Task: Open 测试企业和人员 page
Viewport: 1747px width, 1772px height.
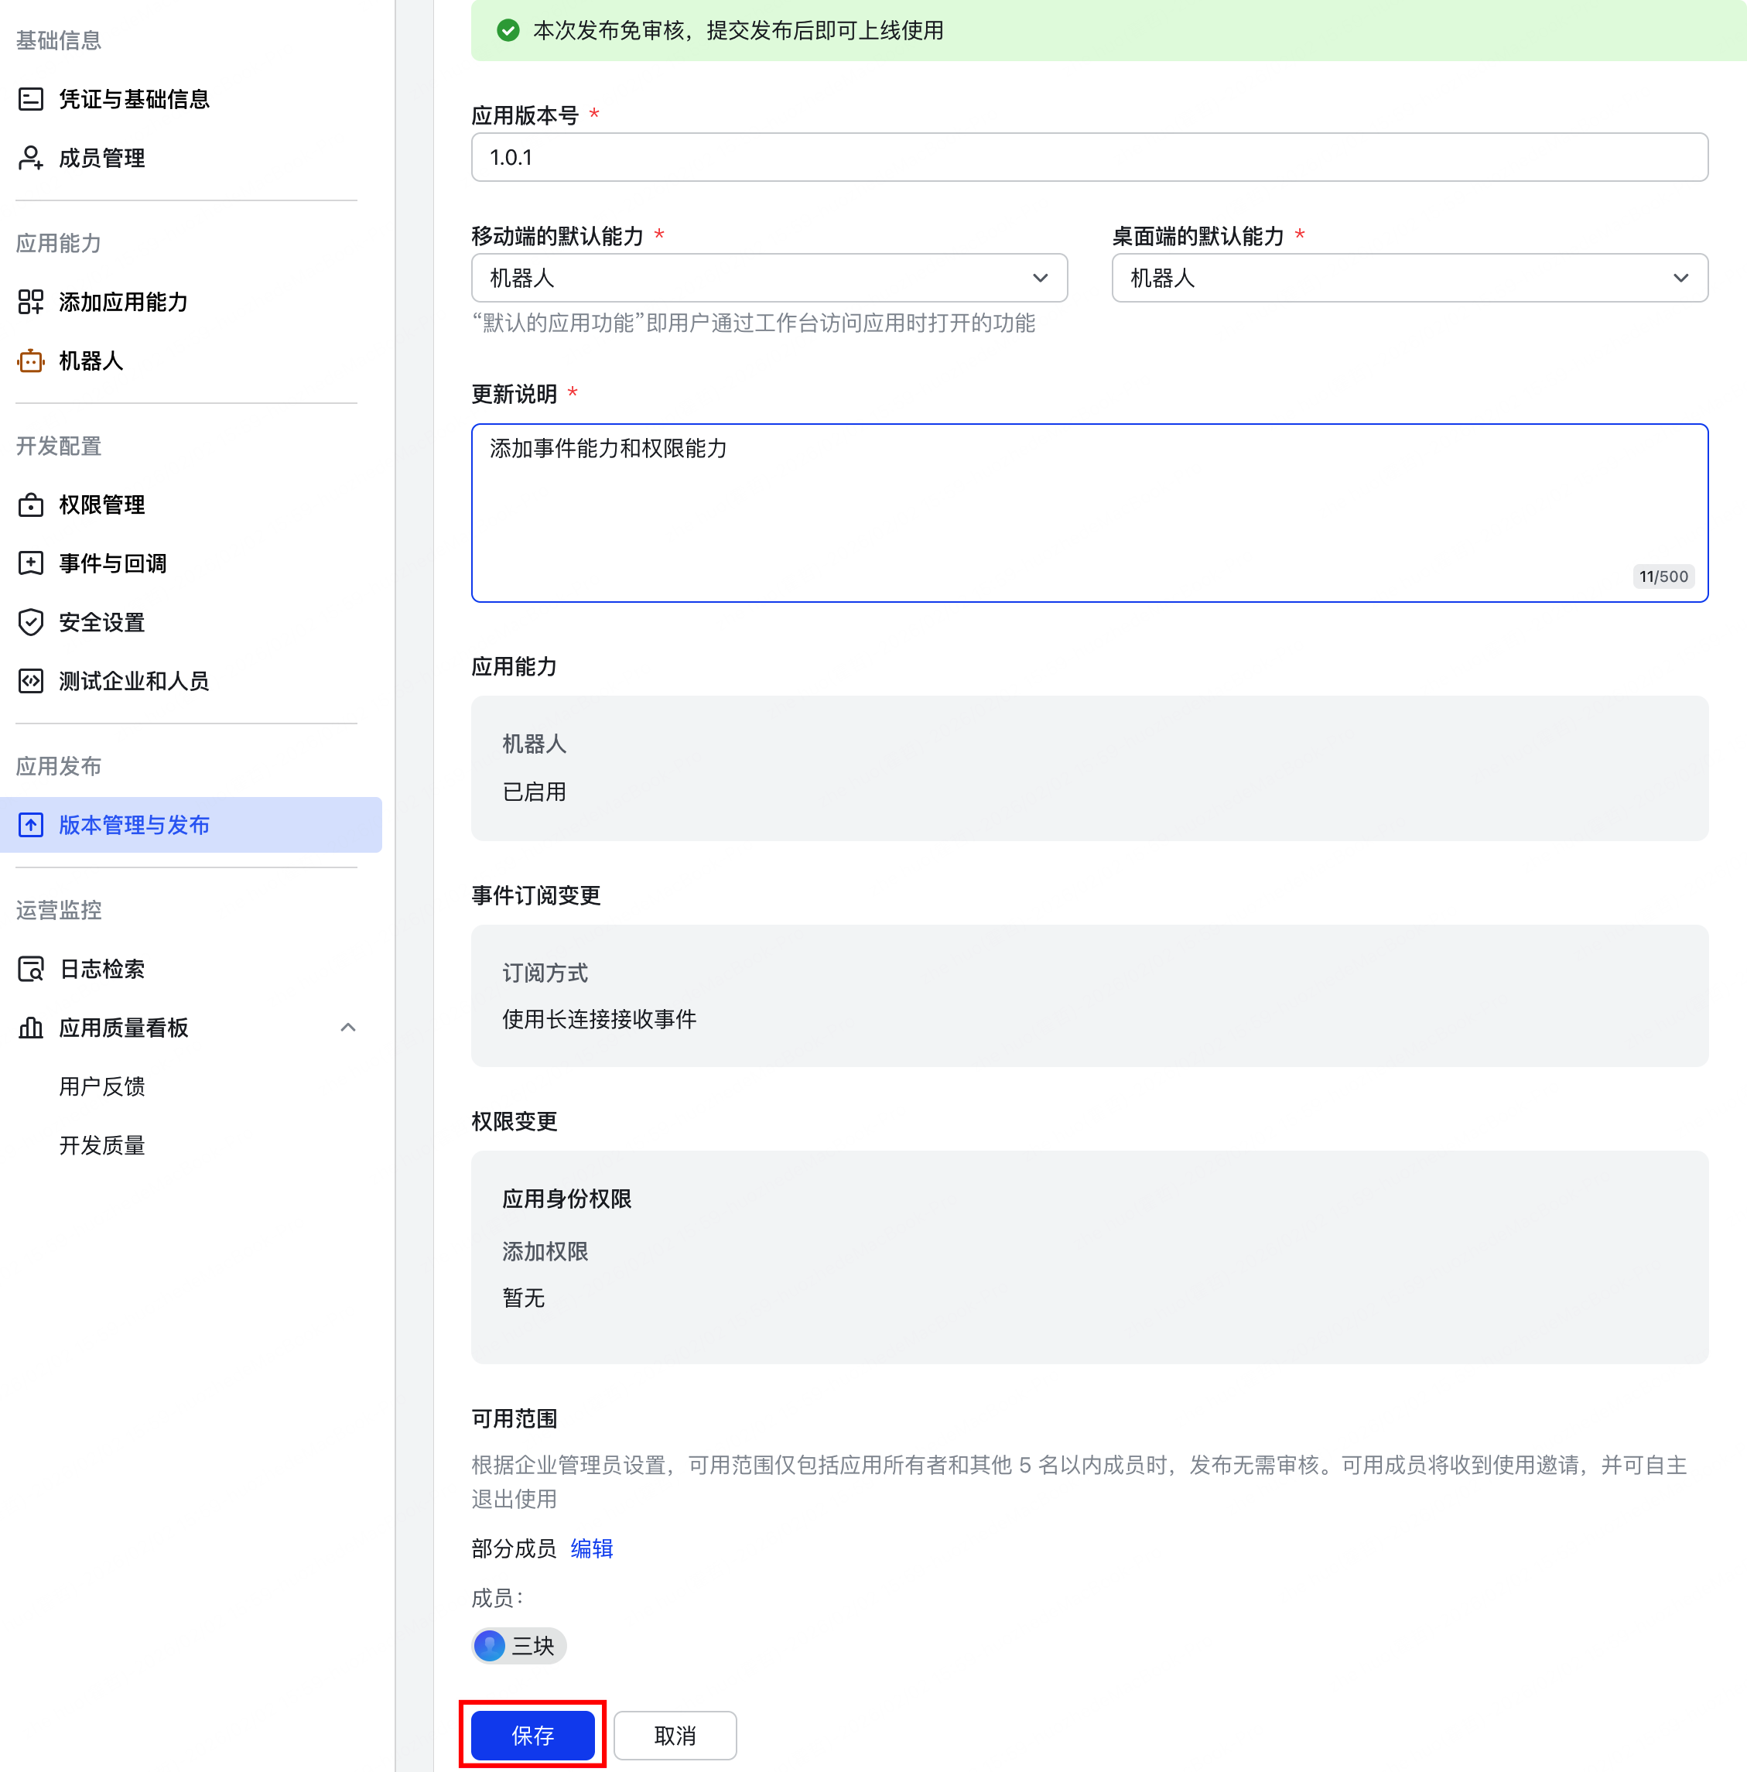Action: 133,680
